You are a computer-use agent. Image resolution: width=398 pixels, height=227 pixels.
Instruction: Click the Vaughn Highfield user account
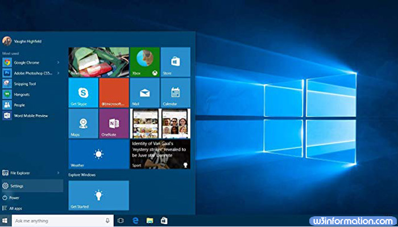tap(22, 41)
